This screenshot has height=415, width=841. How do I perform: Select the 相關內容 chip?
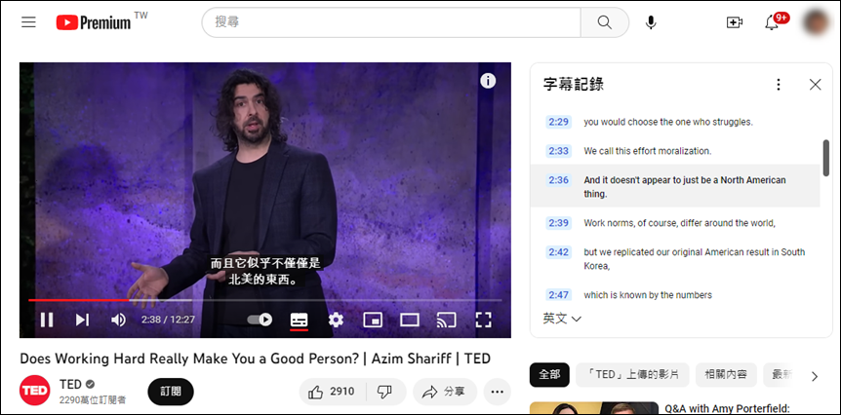click(x=726, y=375)
